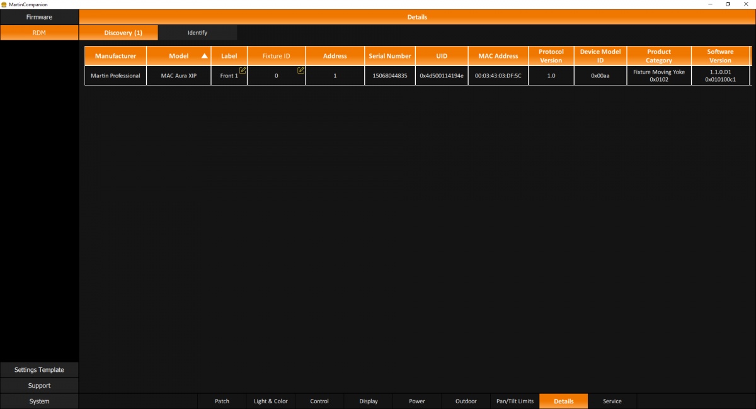Open the Firmware section
The image size is (756, 409).
click(x=39, y=17)
